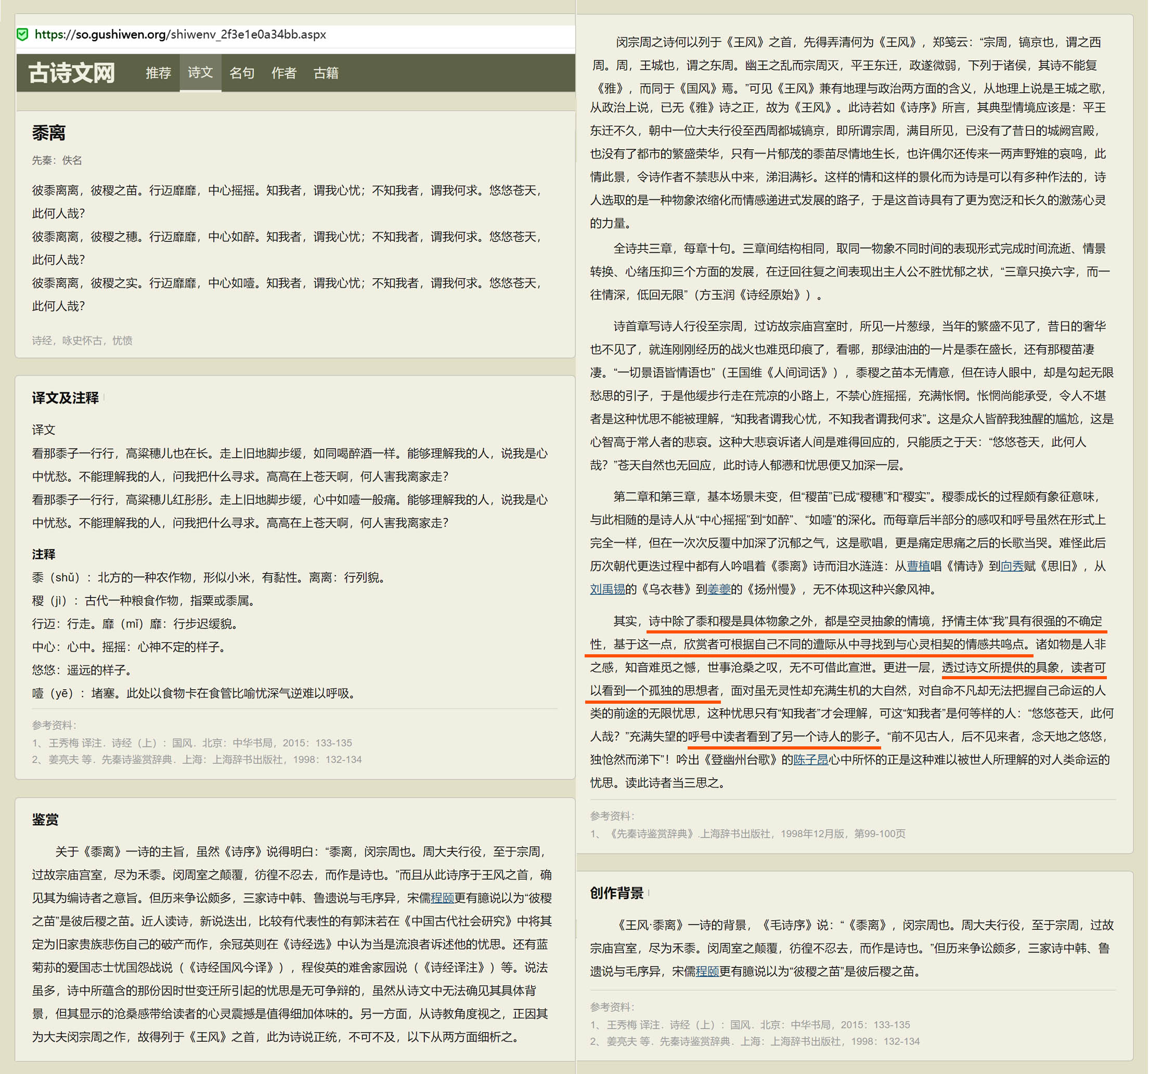Click the 中心：心中 annotation line
This screenshot has height=1074, width=1149.
(129, 647)
